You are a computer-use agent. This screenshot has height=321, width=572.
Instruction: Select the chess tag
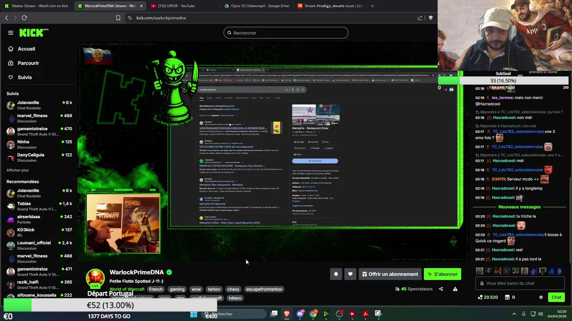tap(233, 289)
